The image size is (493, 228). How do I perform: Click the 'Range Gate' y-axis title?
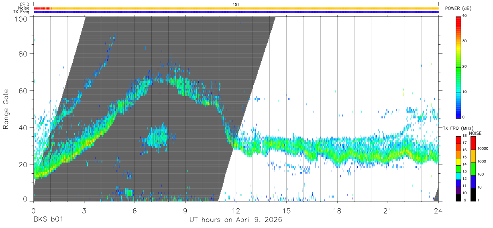pos(6,109)
